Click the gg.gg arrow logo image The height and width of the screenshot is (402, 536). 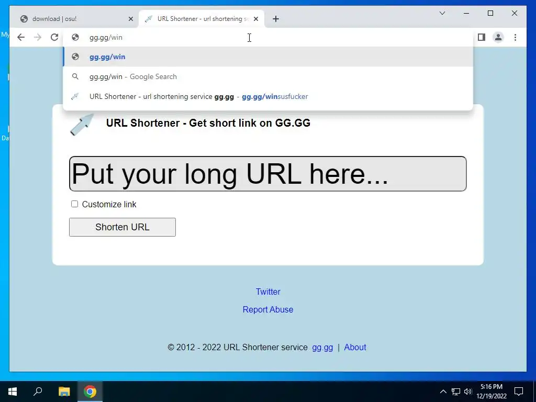pos(82,124)
